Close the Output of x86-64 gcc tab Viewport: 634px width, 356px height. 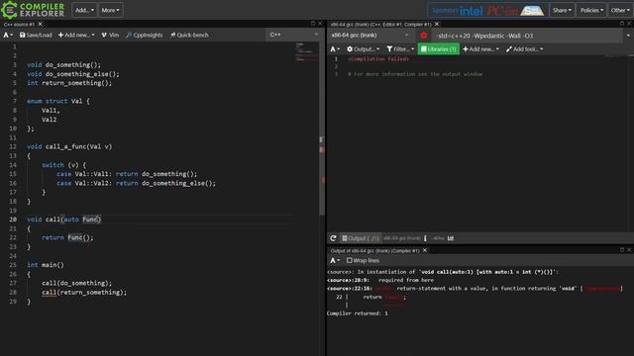(425, 250)
